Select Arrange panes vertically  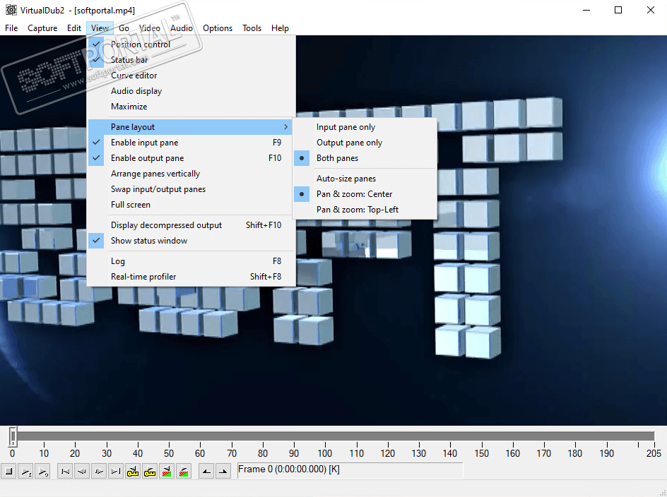point(191,174)
